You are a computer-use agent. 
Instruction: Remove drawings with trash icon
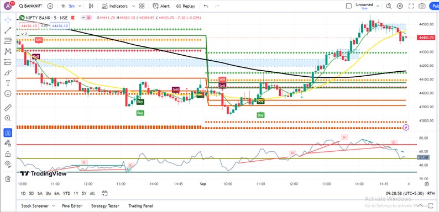point(8,178)
